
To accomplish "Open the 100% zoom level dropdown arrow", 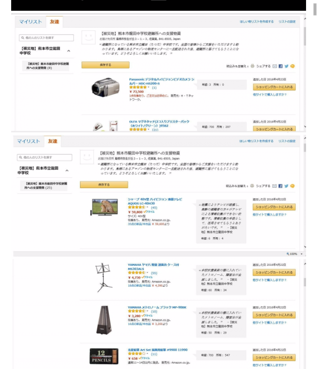I will (301, 254).
